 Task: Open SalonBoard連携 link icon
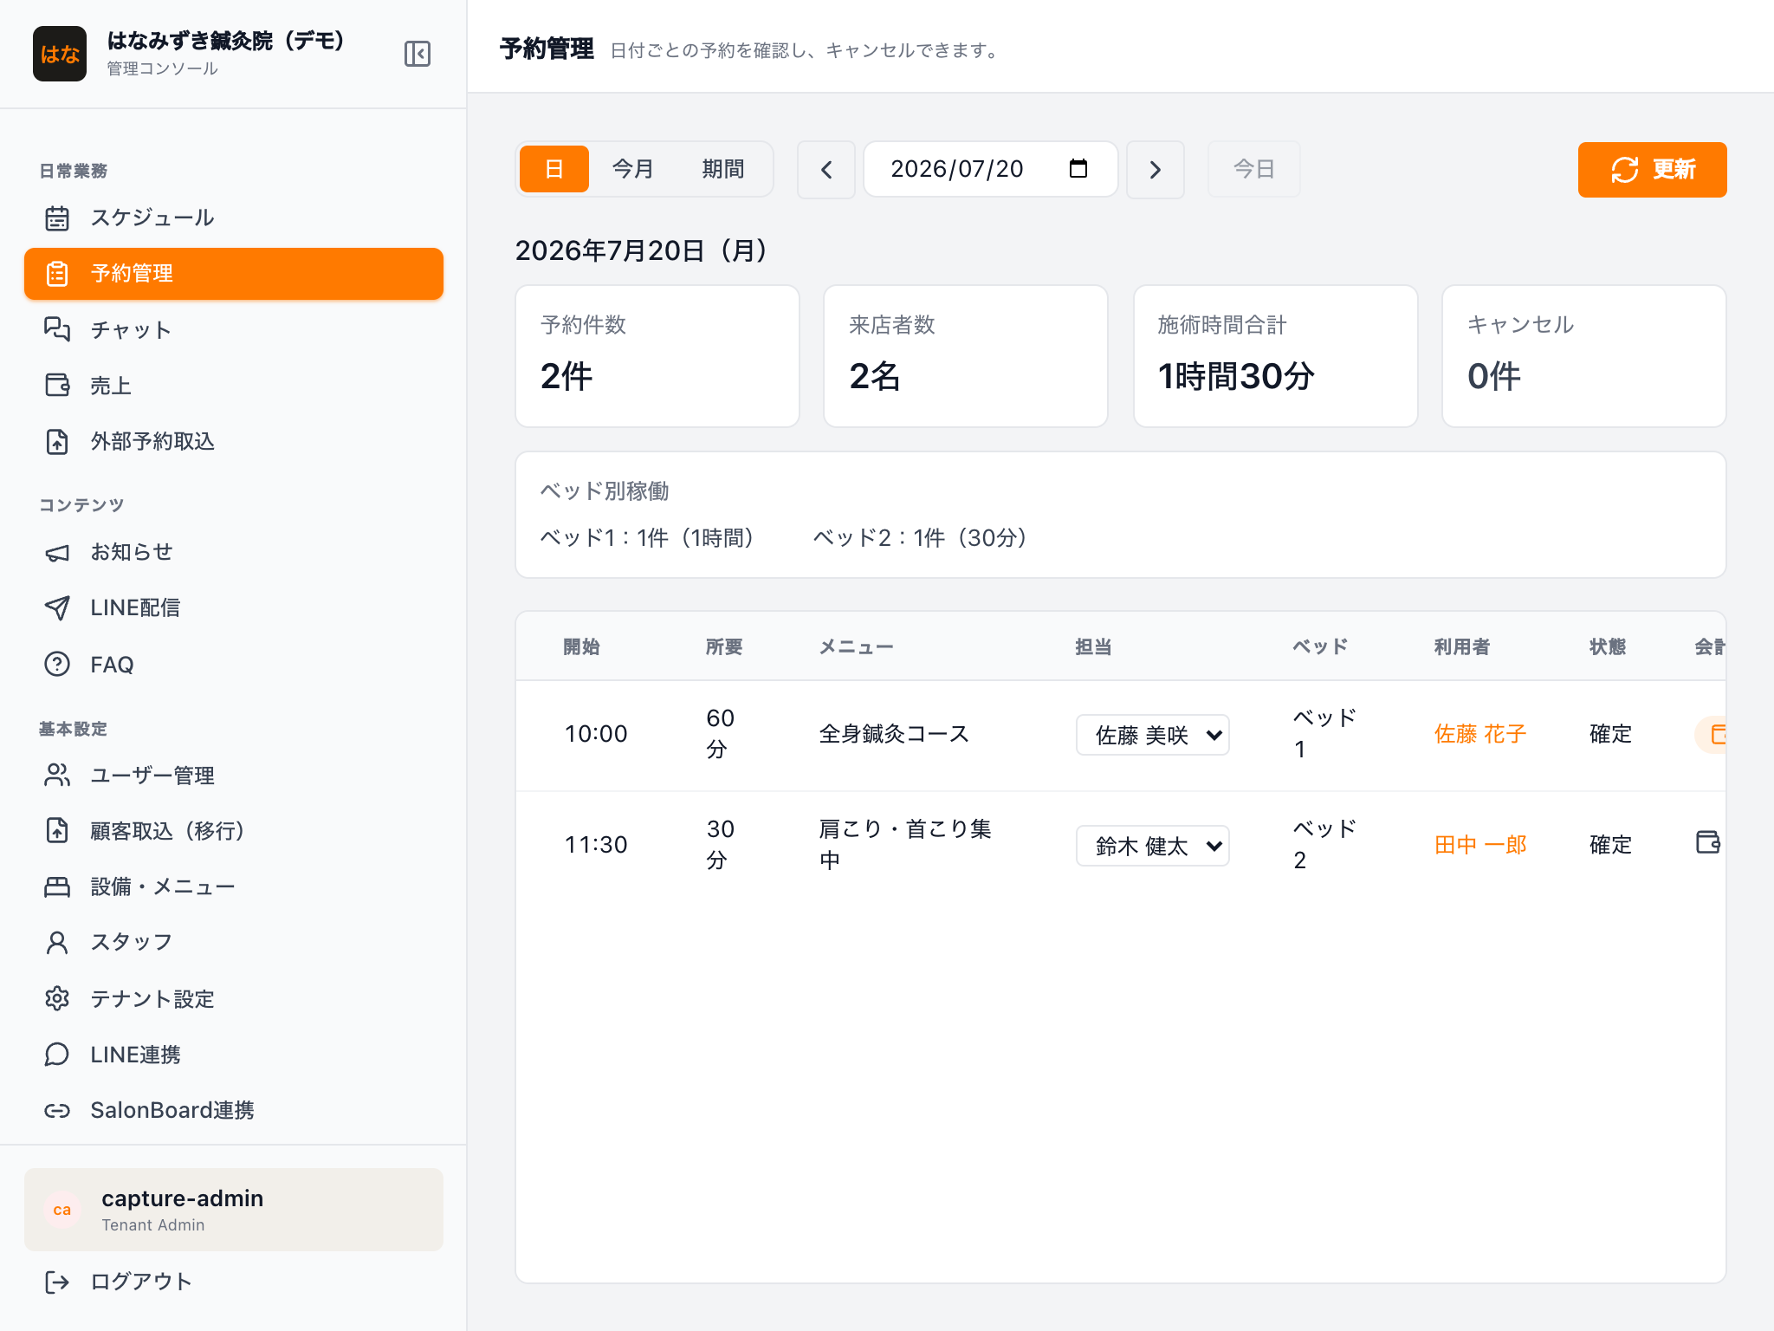pos(57,1111)
